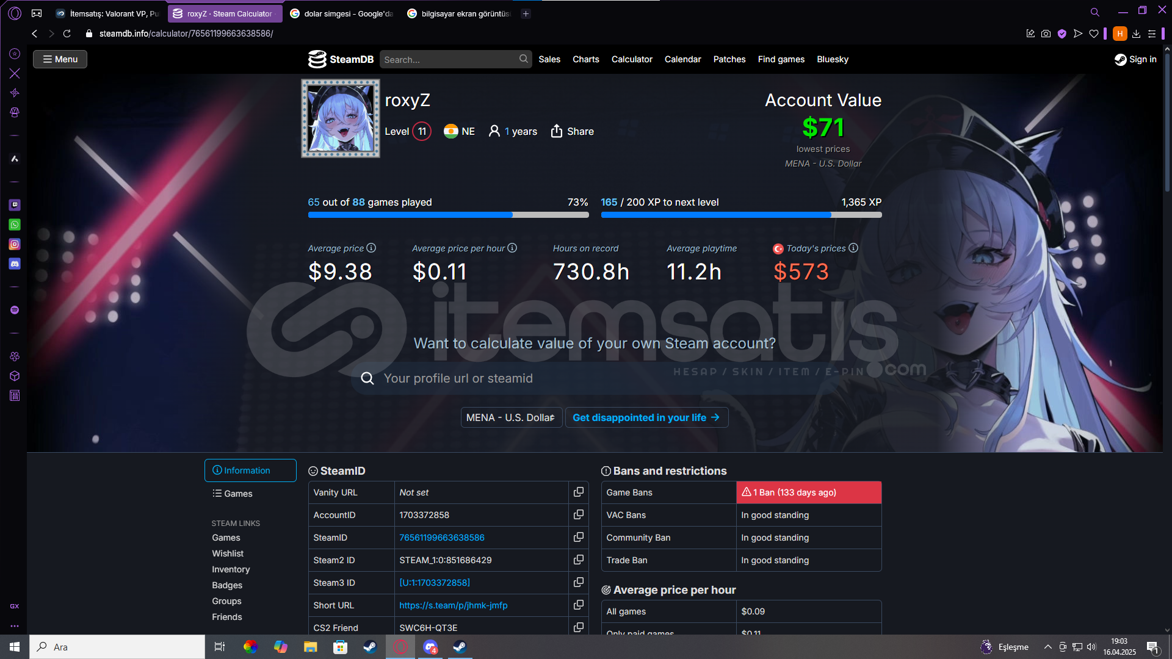Click the XP to next level bar
Viewport: 1172px width, 659px height.
pyautogui.click(x=741, y=215)
